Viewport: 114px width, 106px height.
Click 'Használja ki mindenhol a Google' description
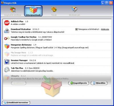click(x=31, y=40)
